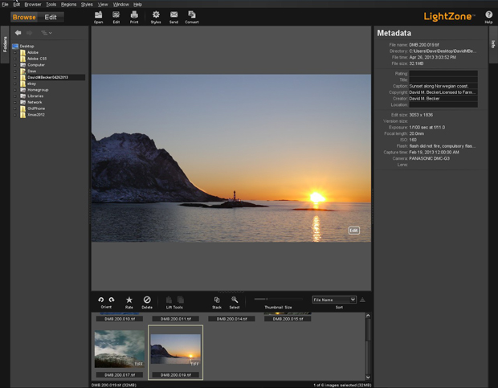Expand the Libraries node
Screen dimensions: 498x388
[x=14, y=96]
